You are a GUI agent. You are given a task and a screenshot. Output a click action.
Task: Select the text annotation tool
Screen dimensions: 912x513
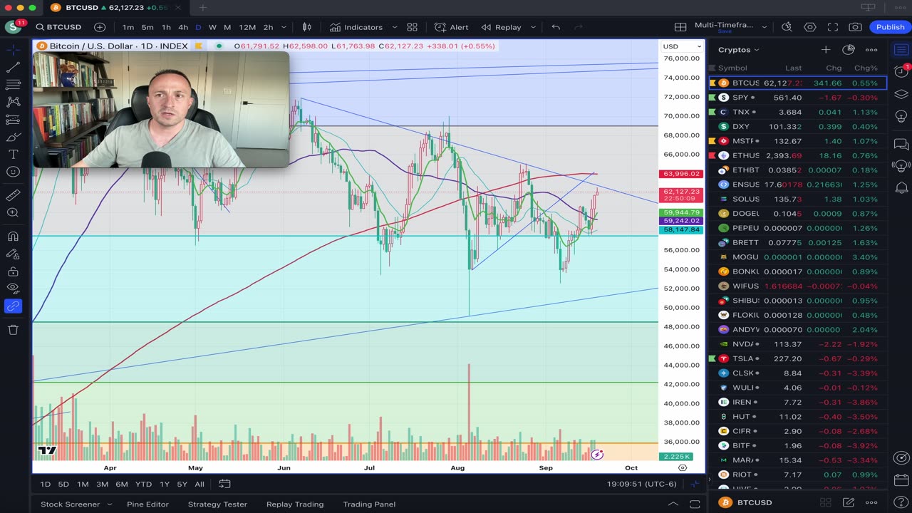click(x=13, y=155)
